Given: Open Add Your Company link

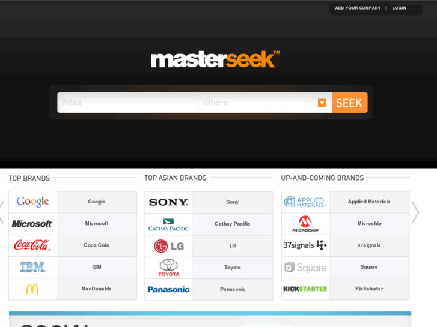Looking at the screenshot, I should [x=358, y=8].
